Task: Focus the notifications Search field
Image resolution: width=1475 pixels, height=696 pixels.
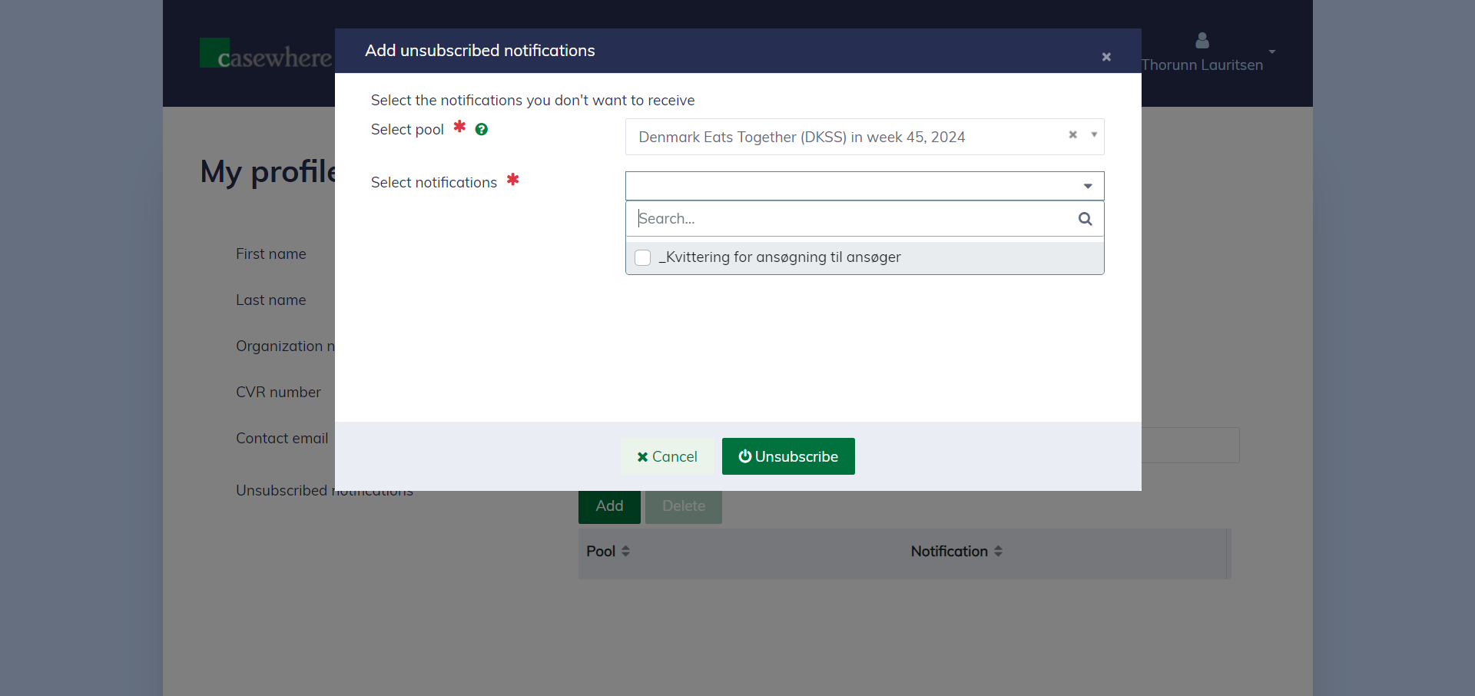Action: pos(853,219)
